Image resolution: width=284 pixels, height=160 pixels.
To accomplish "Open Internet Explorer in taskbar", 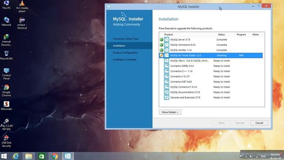I will coord(16,156).
